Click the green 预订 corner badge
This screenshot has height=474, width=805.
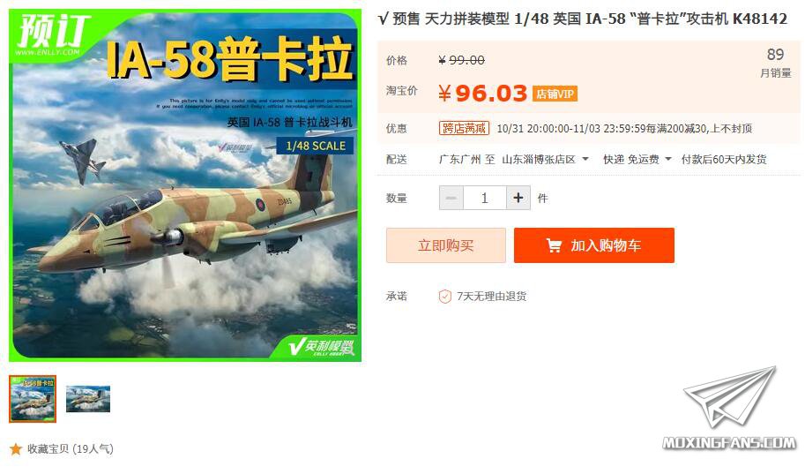click(x=51, y=35)
